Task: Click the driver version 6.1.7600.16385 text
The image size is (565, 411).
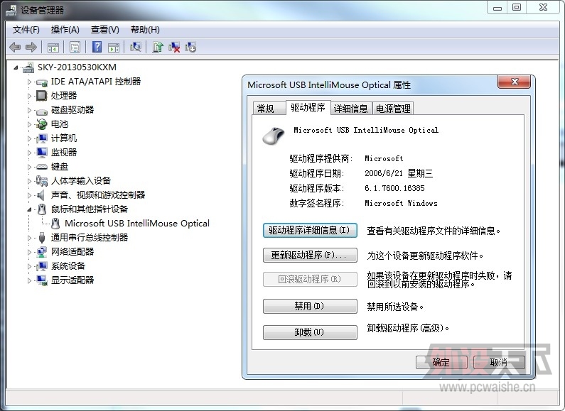Action: (x=394, y=188)
